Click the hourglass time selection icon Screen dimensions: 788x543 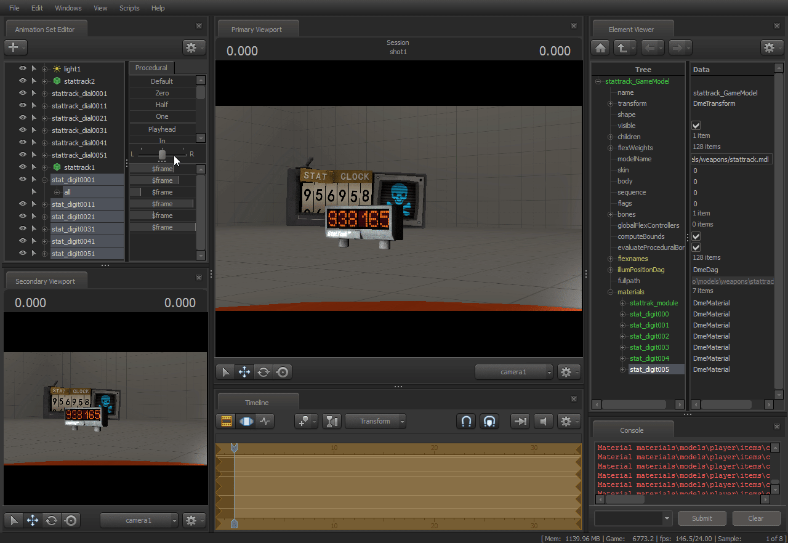pyautogui.click(x=332, y=421)
